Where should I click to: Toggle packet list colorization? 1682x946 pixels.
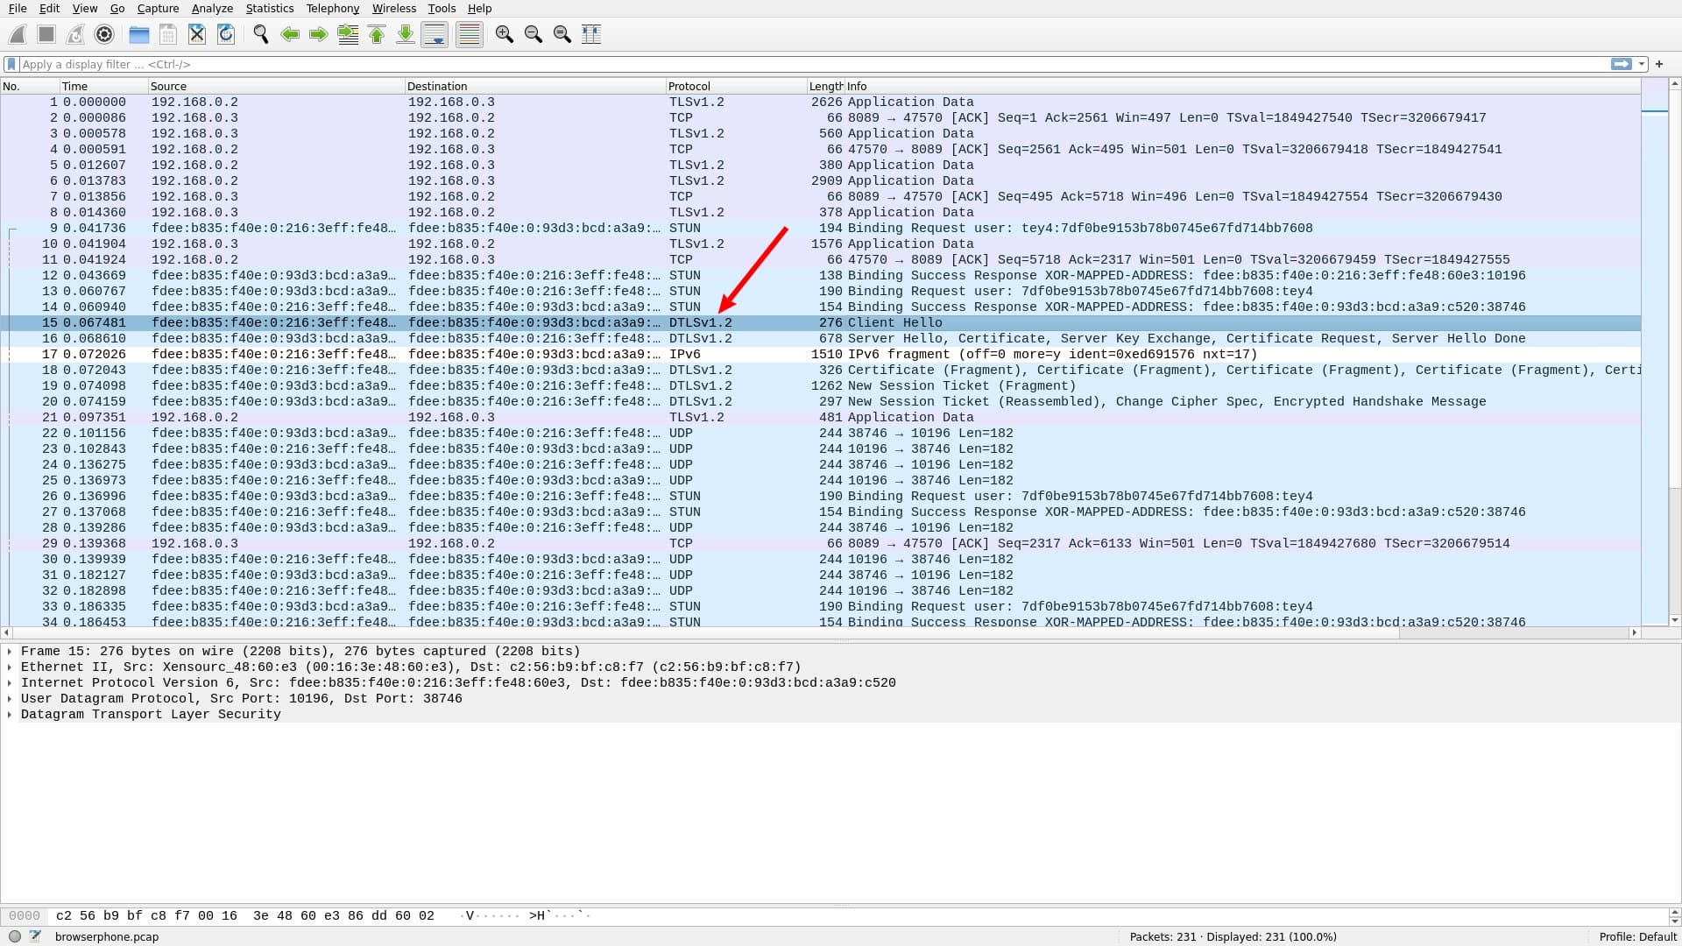(470, 34)
